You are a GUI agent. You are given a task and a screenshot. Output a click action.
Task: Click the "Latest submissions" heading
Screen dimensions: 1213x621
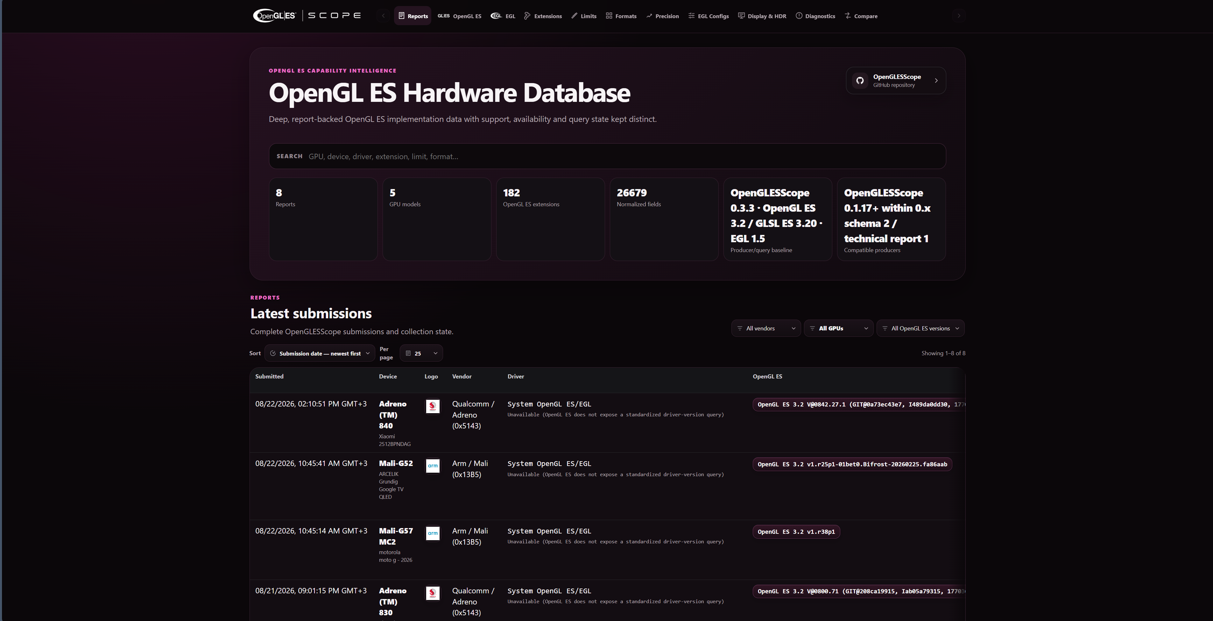311,314
